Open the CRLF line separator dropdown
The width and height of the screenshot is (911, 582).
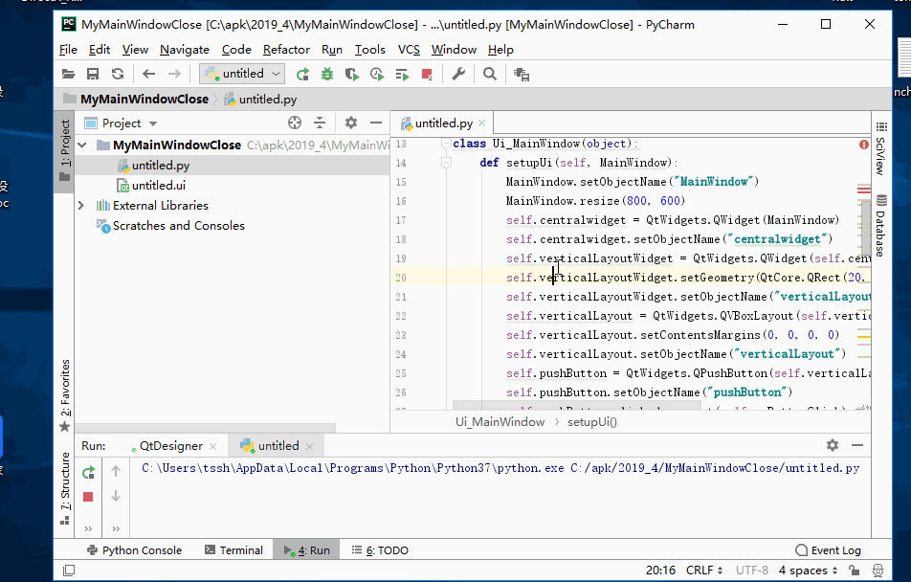[x=703, y=571]
